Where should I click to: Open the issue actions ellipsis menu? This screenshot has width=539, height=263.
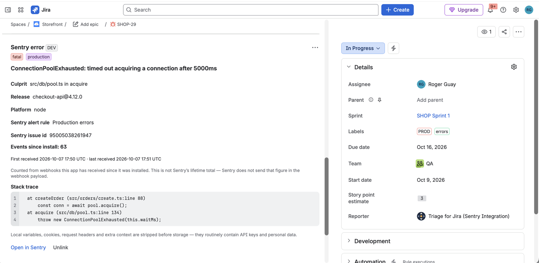518,32
